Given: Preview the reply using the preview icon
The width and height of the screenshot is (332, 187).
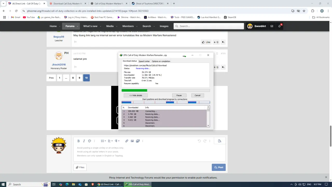Looking at the screenshot, I should (x=219, y=141).
